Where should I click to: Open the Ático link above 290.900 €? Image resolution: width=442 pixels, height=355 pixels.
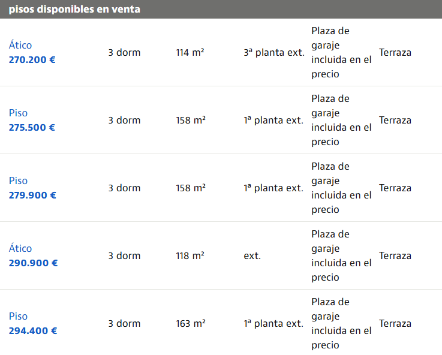pos(20,248)
